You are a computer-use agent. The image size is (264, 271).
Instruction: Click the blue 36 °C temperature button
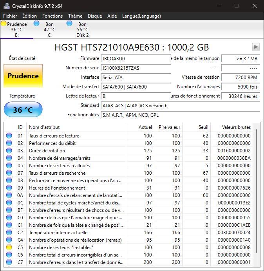click(23, 110)
